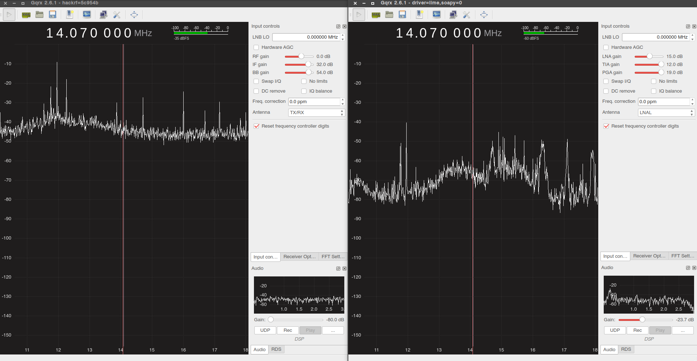Tick IQ balance checkbox in HackRF window
The width and height of the screenshot is (697, 361).
(x=304, y=91)
